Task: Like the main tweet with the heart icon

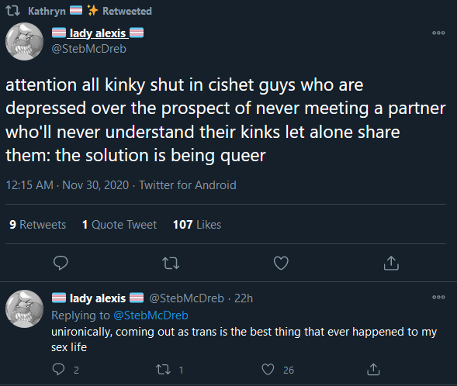Action: click(x=281, y=263)
